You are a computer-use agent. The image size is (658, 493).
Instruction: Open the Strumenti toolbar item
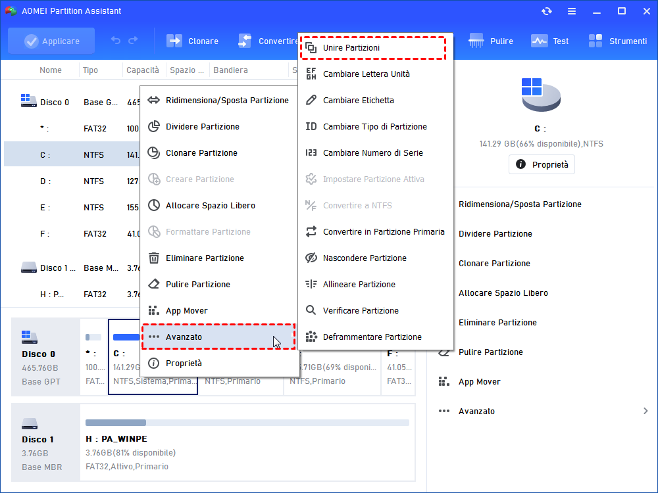[x=617, y=41]
